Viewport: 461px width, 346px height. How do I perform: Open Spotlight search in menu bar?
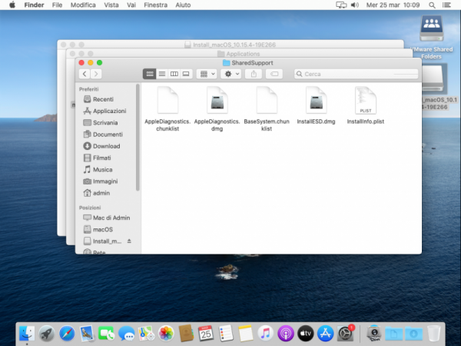(x=432, y=5)
